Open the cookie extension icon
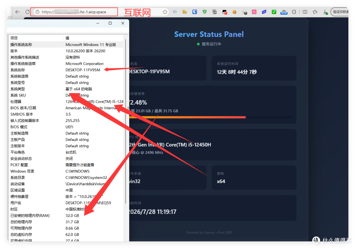 (x=234, y=12)
